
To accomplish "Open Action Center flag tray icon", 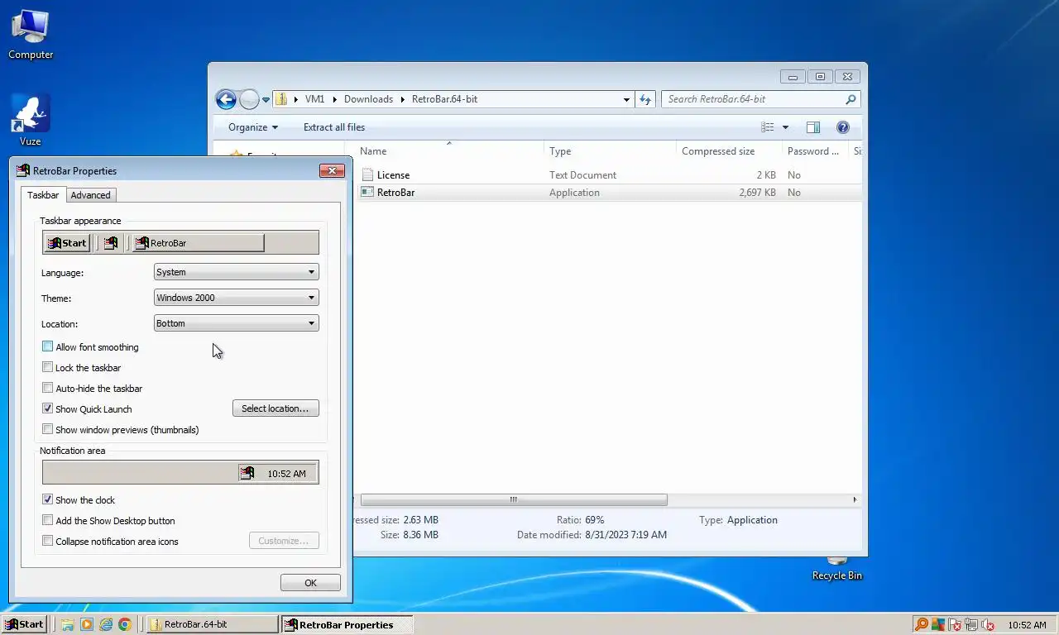I will coord(954,625).
